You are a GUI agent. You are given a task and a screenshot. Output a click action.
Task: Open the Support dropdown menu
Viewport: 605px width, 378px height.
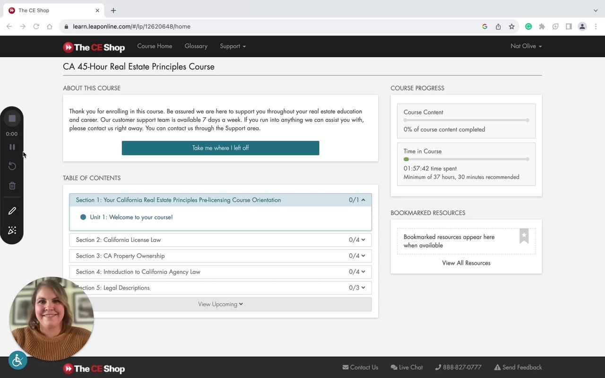point(233,46)
